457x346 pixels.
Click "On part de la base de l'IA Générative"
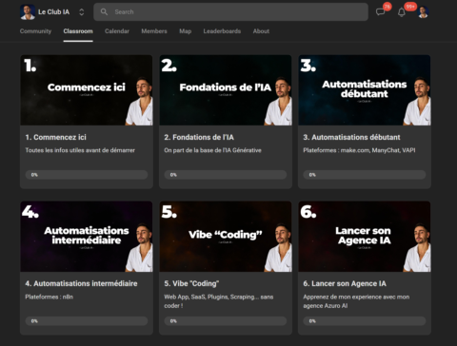[212, 150]
